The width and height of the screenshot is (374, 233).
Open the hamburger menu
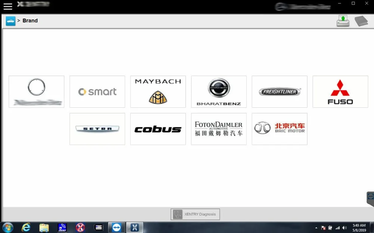7,6
